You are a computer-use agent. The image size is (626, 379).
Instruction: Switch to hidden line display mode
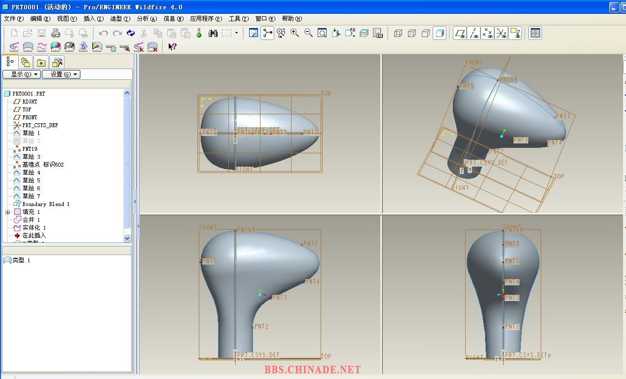[412, 33]
